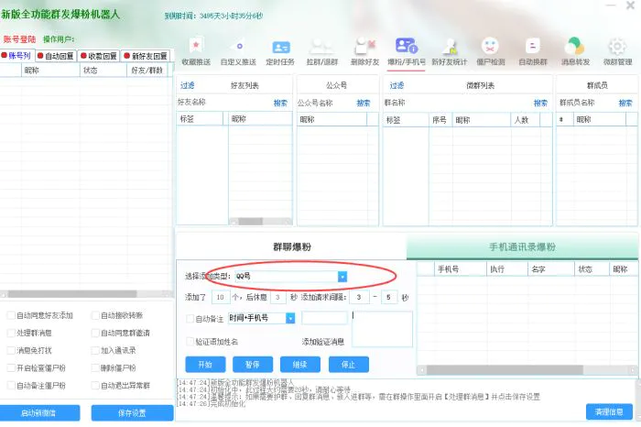
Task: Toggle the 加入通讯录 checkbox
Action: click(x=95, y=351)
